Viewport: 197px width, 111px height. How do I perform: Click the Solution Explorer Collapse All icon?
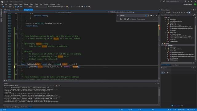pyautogui.click(x=179, y=12)
